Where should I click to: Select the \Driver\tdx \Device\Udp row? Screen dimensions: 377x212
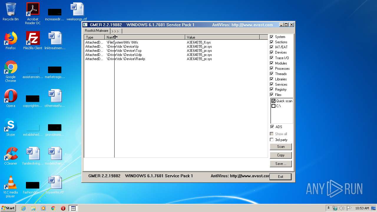click(176, 55)
